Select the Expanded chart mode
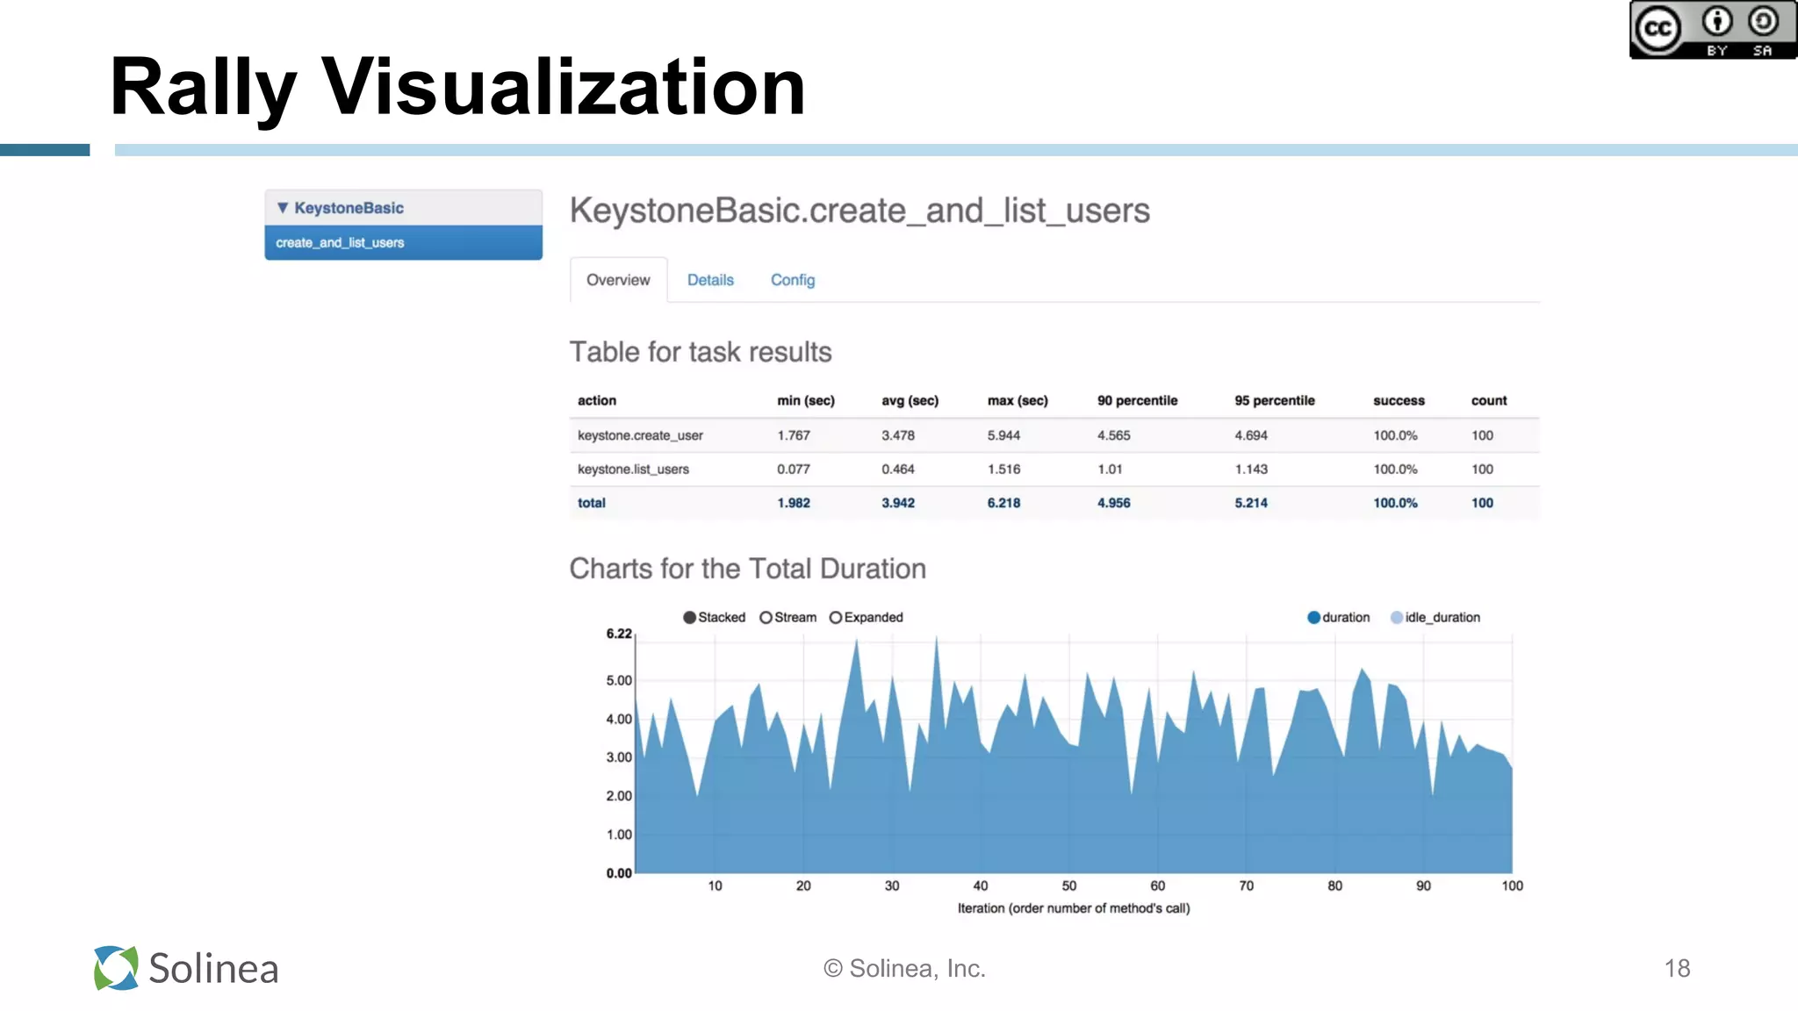 (836, 618)
